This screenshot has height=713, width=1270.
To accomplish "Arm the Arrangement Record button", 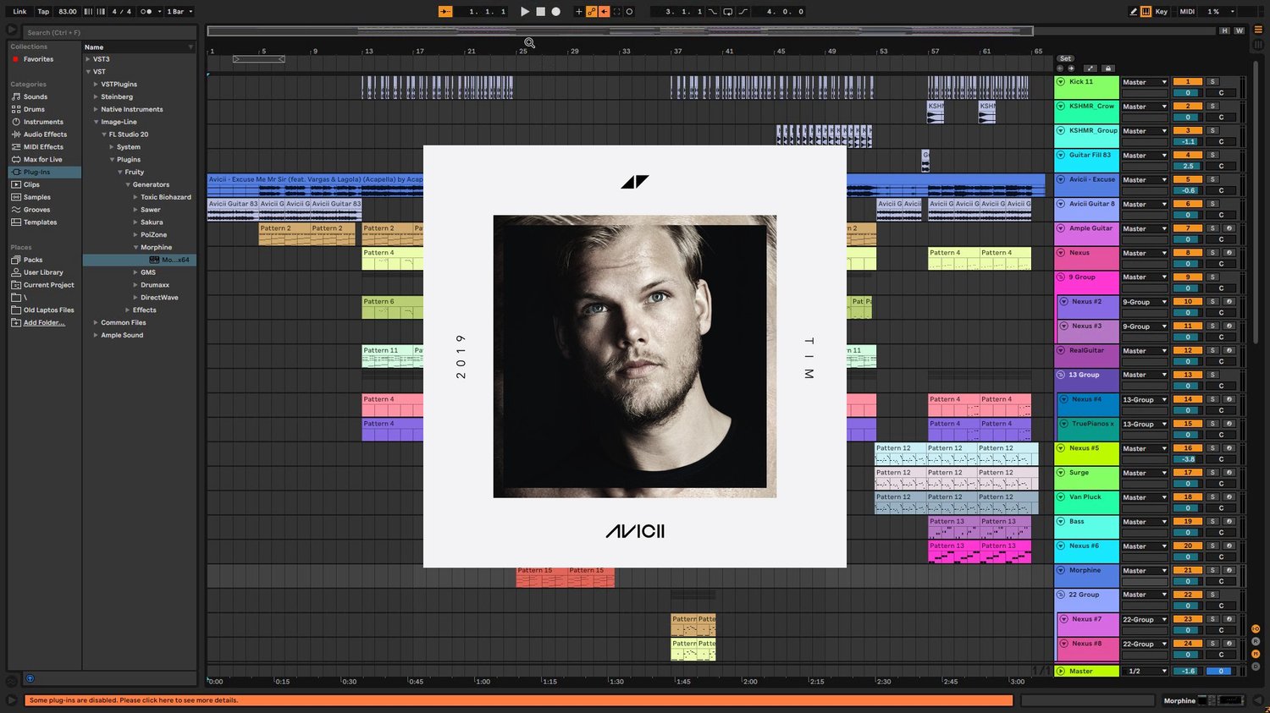I will pyautogui.click(x=556, y=12).
